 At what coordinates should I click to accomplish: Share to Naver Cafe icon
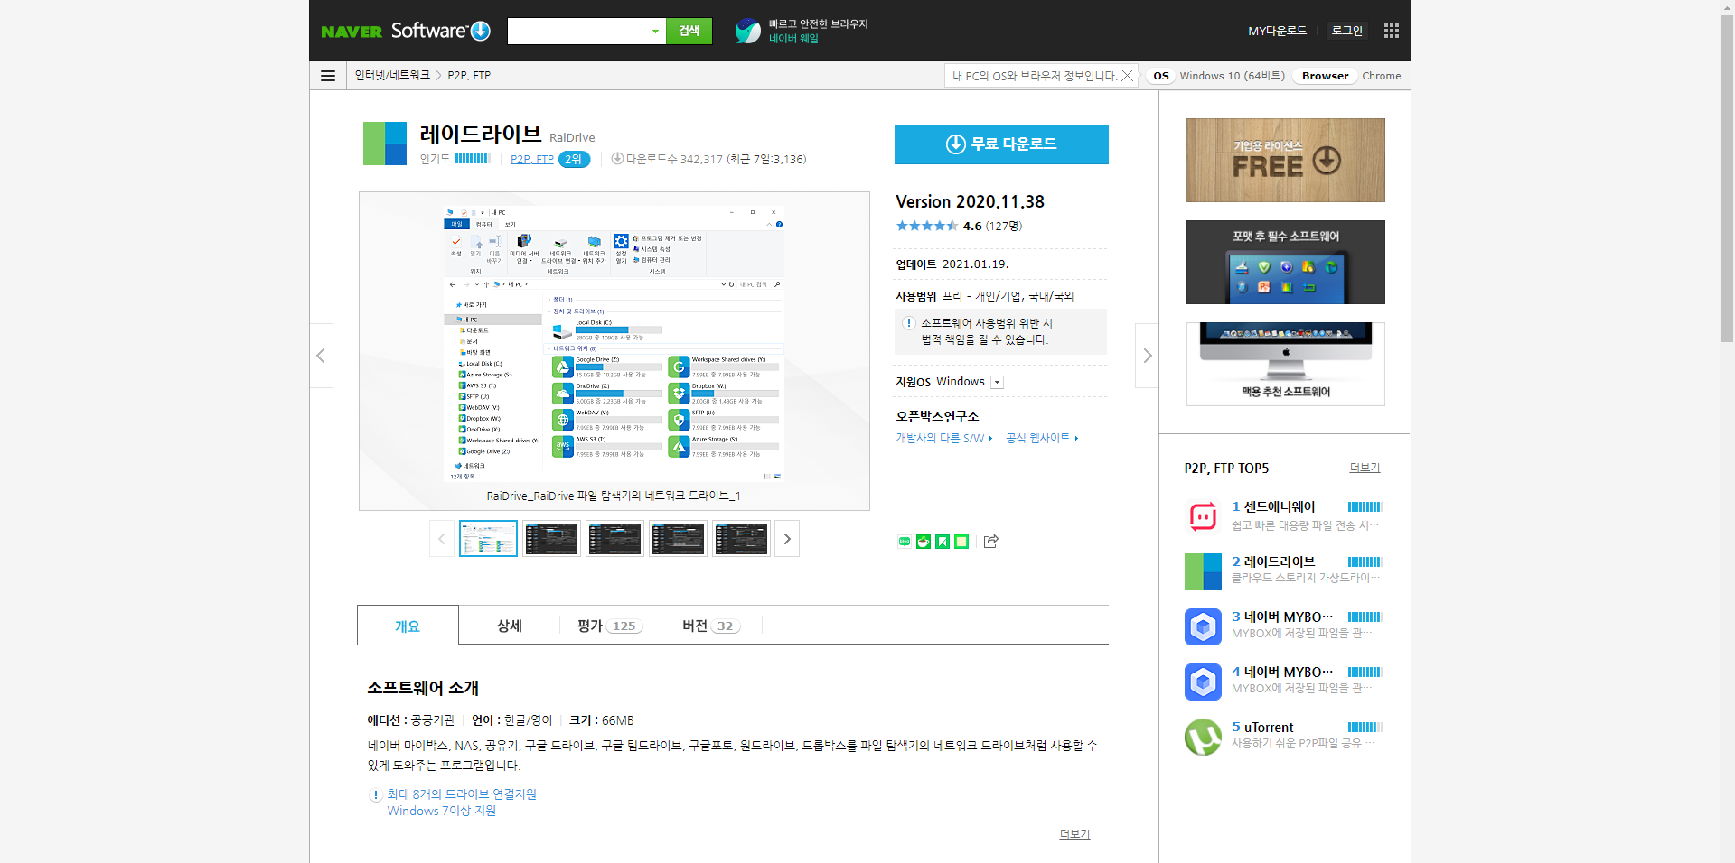[x=924, y=542]
